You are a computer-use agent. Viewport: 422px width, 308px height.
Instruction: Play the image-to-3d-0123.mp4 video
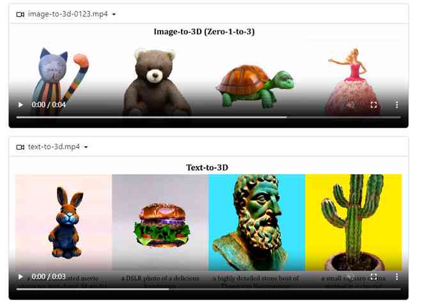tap(20, 105)
